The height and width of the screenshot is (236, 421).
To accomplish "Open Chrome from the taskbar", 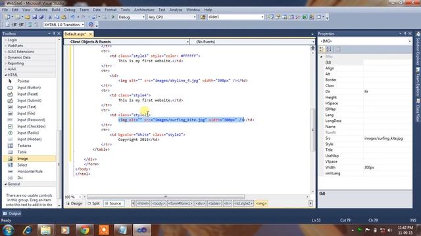I will point(85,230).
